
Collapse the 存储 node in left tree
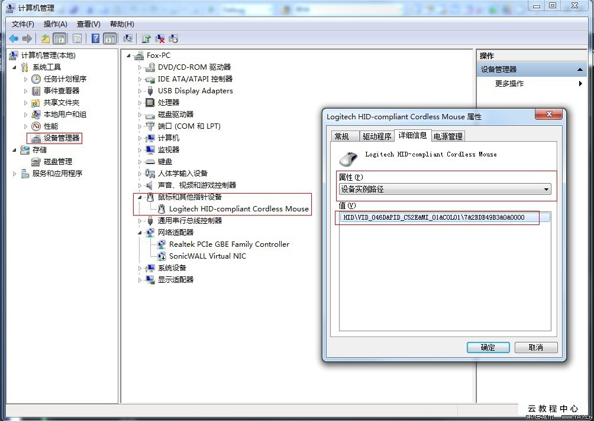click(14, 150)
